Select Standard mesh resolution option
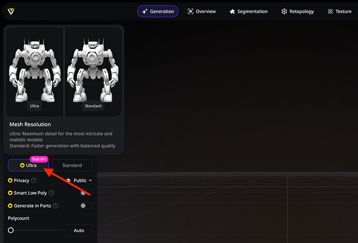 (x=72, y=165)
